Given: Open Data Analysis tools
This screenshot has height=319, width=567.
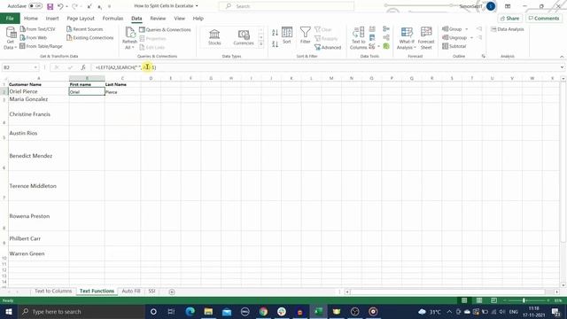Looking at the screenshot, I should pos(508,29).
